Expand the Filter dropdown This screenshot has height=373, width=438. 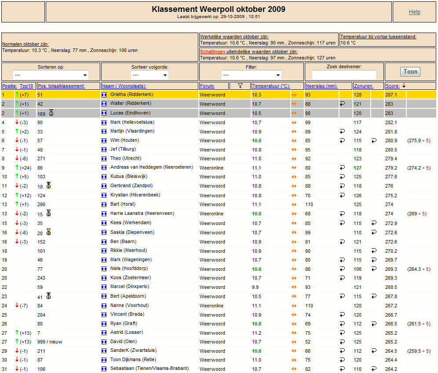click(252, 75)
